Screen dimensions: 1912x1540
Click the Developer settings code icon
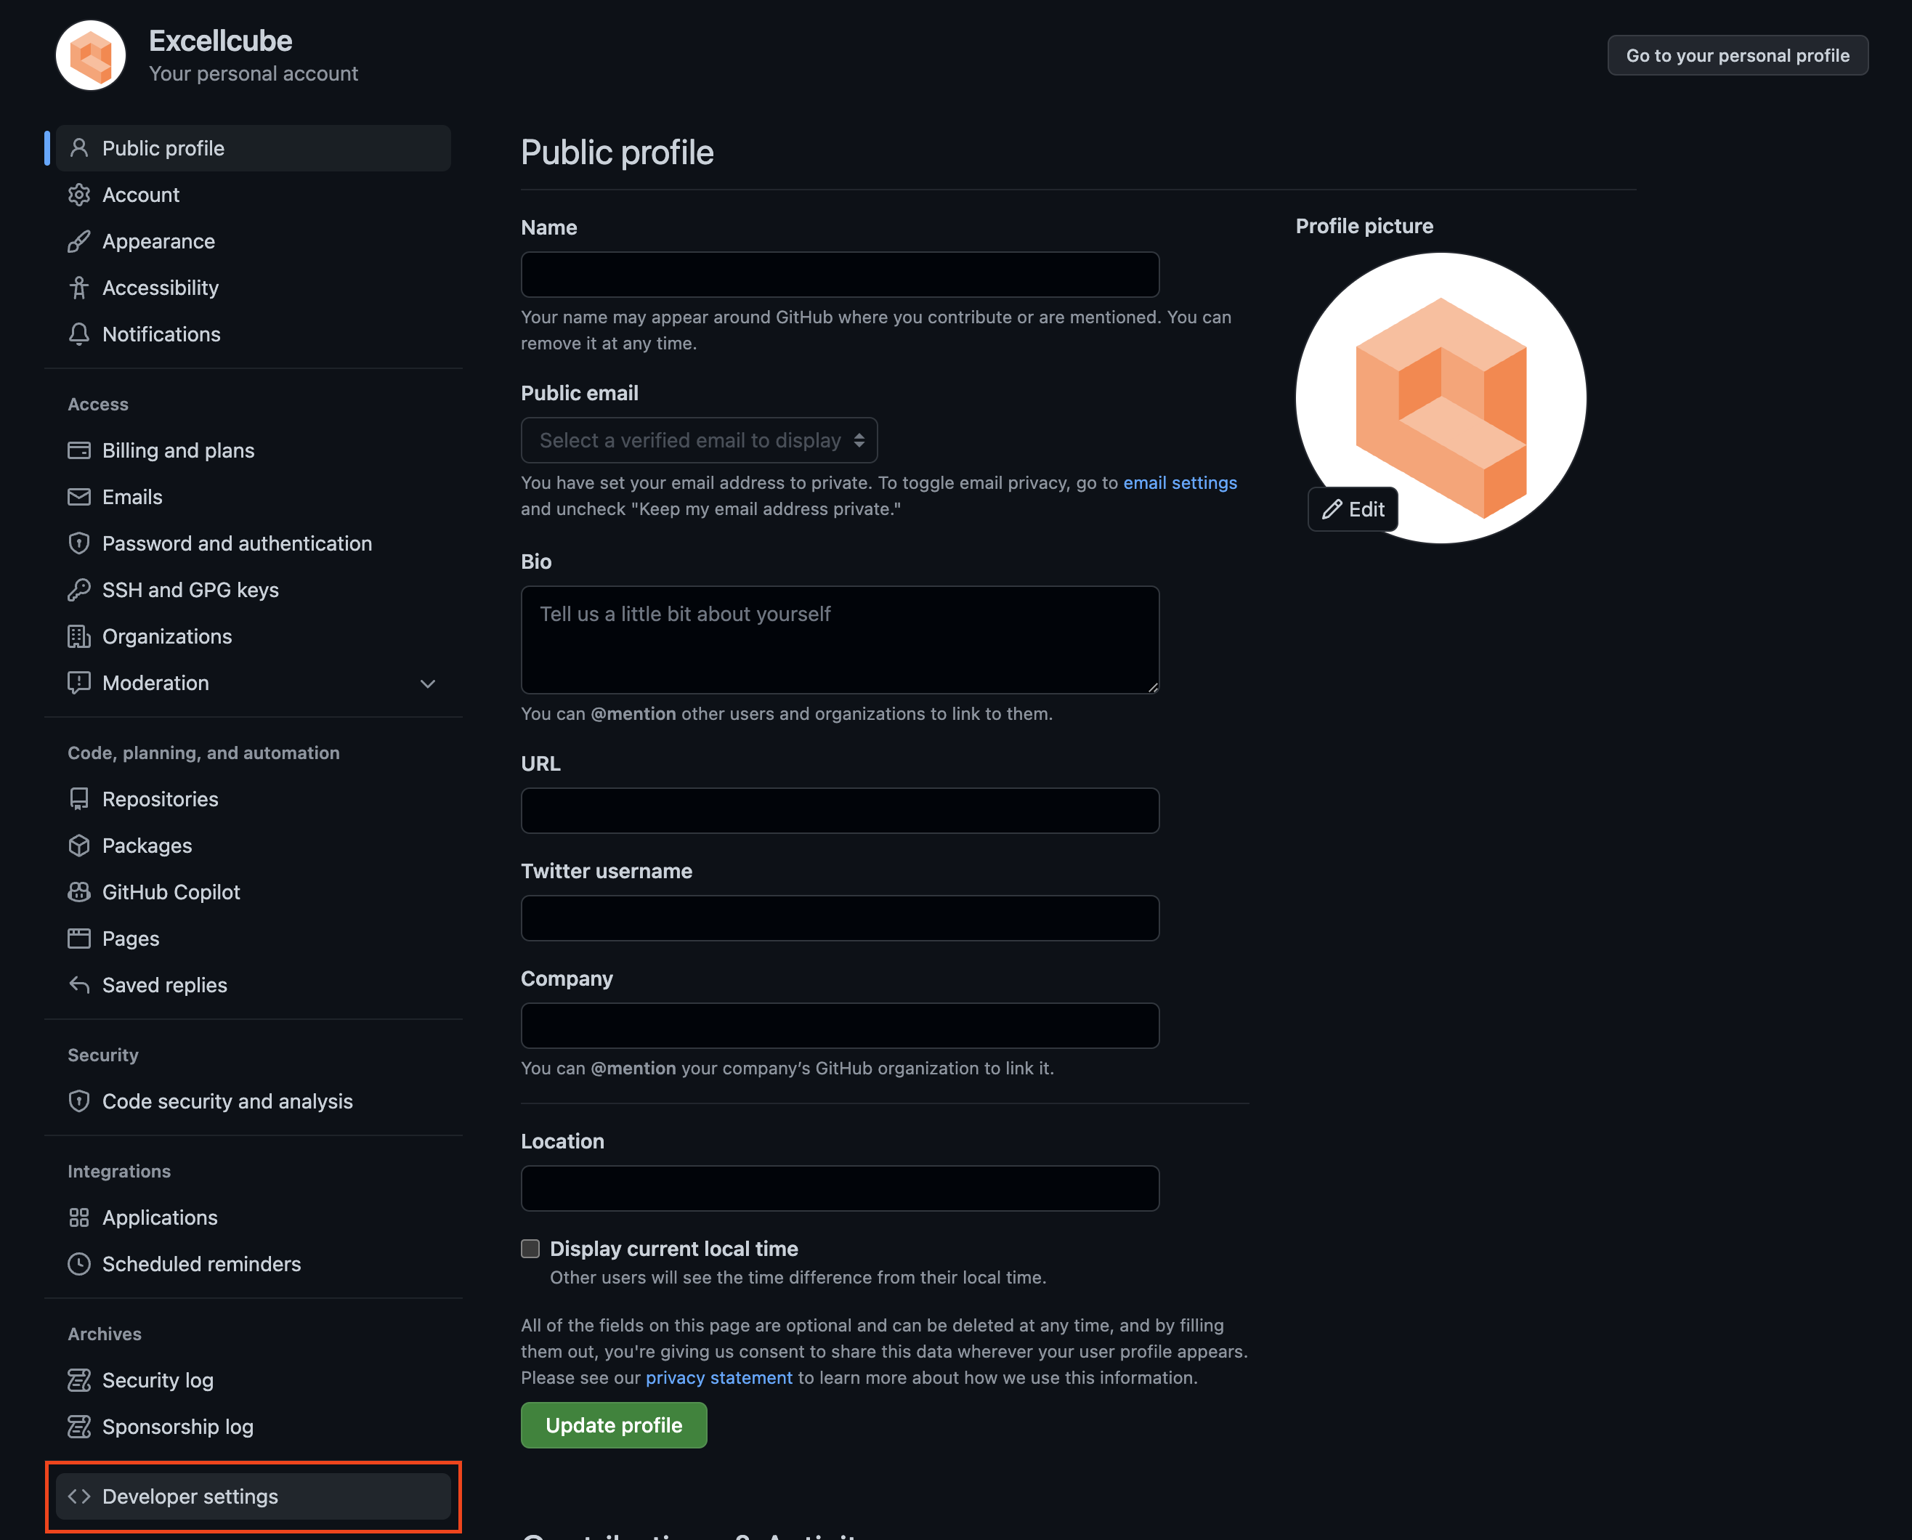(x=79, y=1496)
